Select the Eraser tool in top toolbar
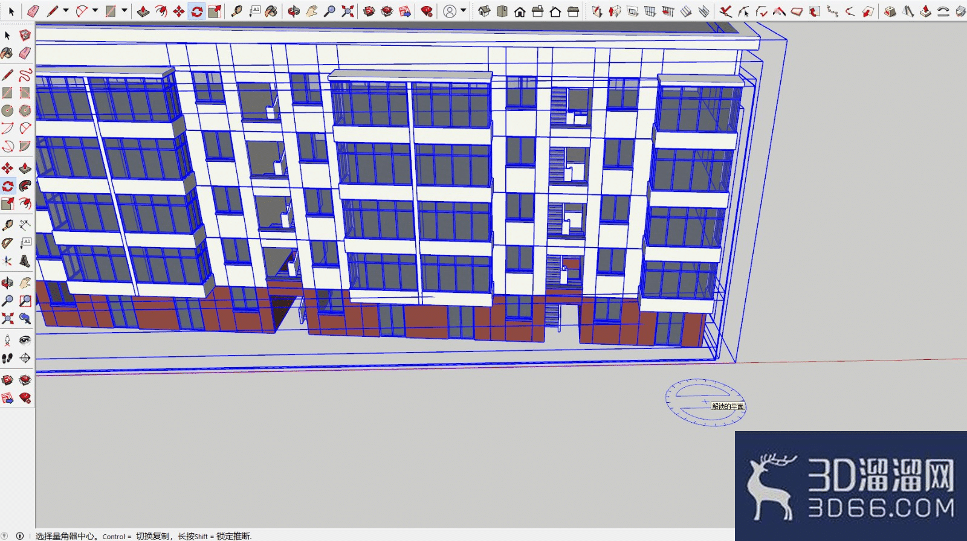The width and height of the screenshot is (967, 541). [33, 11]
